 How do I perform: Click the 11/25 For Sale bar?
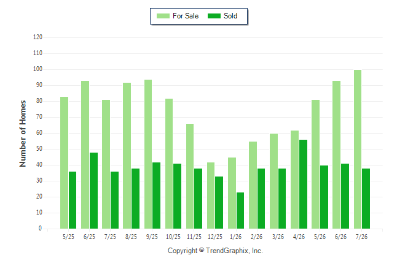[190, 177]
